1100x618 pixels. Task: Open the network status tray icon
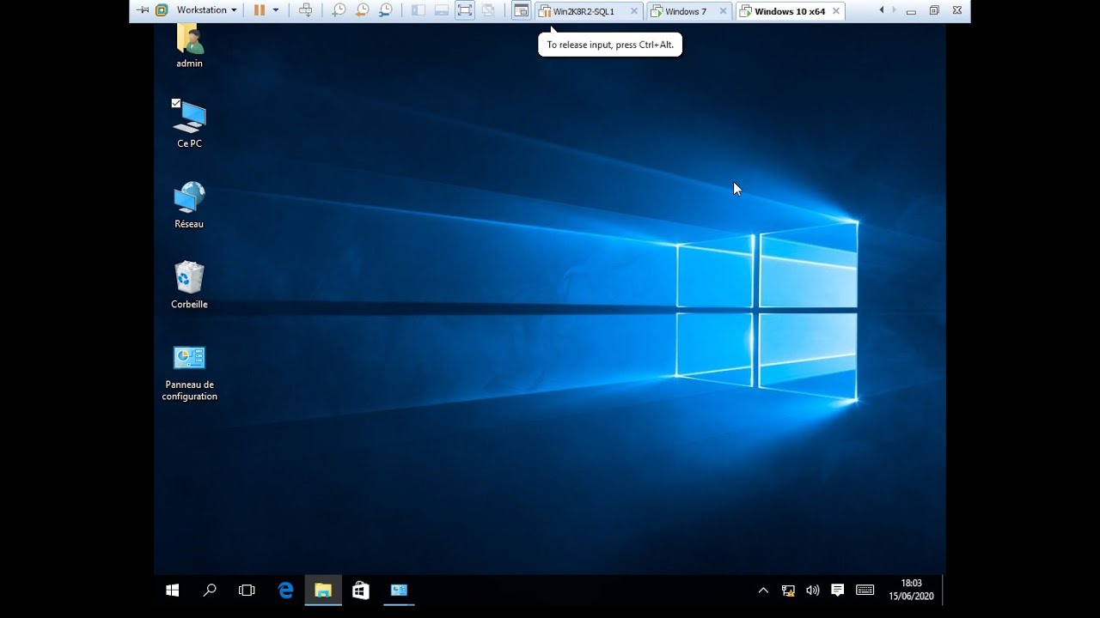coord(788,591)
